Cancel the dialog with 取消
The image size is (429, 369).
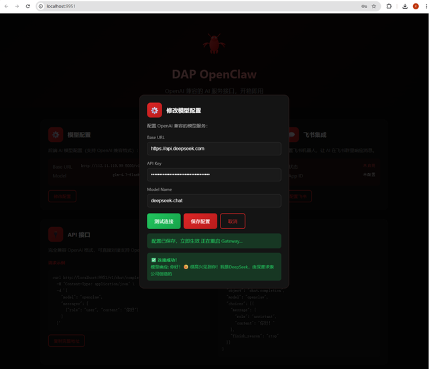tap(233, 221)
